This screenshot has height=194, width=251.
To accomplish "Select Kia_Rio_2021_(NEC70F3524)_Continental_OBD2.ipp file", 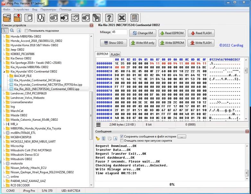I will [47, 89].
